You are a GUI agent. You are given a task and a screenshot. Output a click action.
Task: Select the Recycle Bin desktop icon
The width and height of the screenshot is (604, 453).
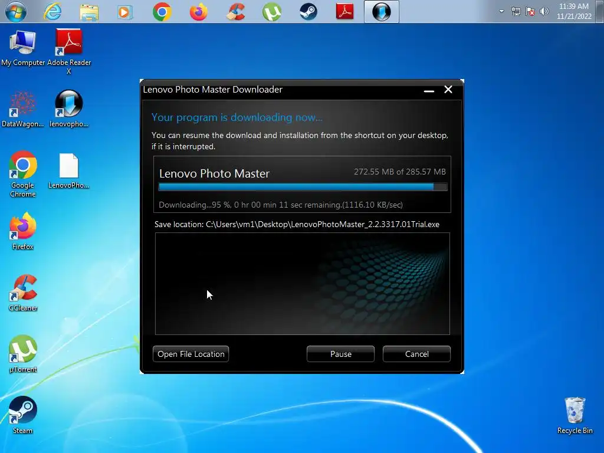coord(575,416)
